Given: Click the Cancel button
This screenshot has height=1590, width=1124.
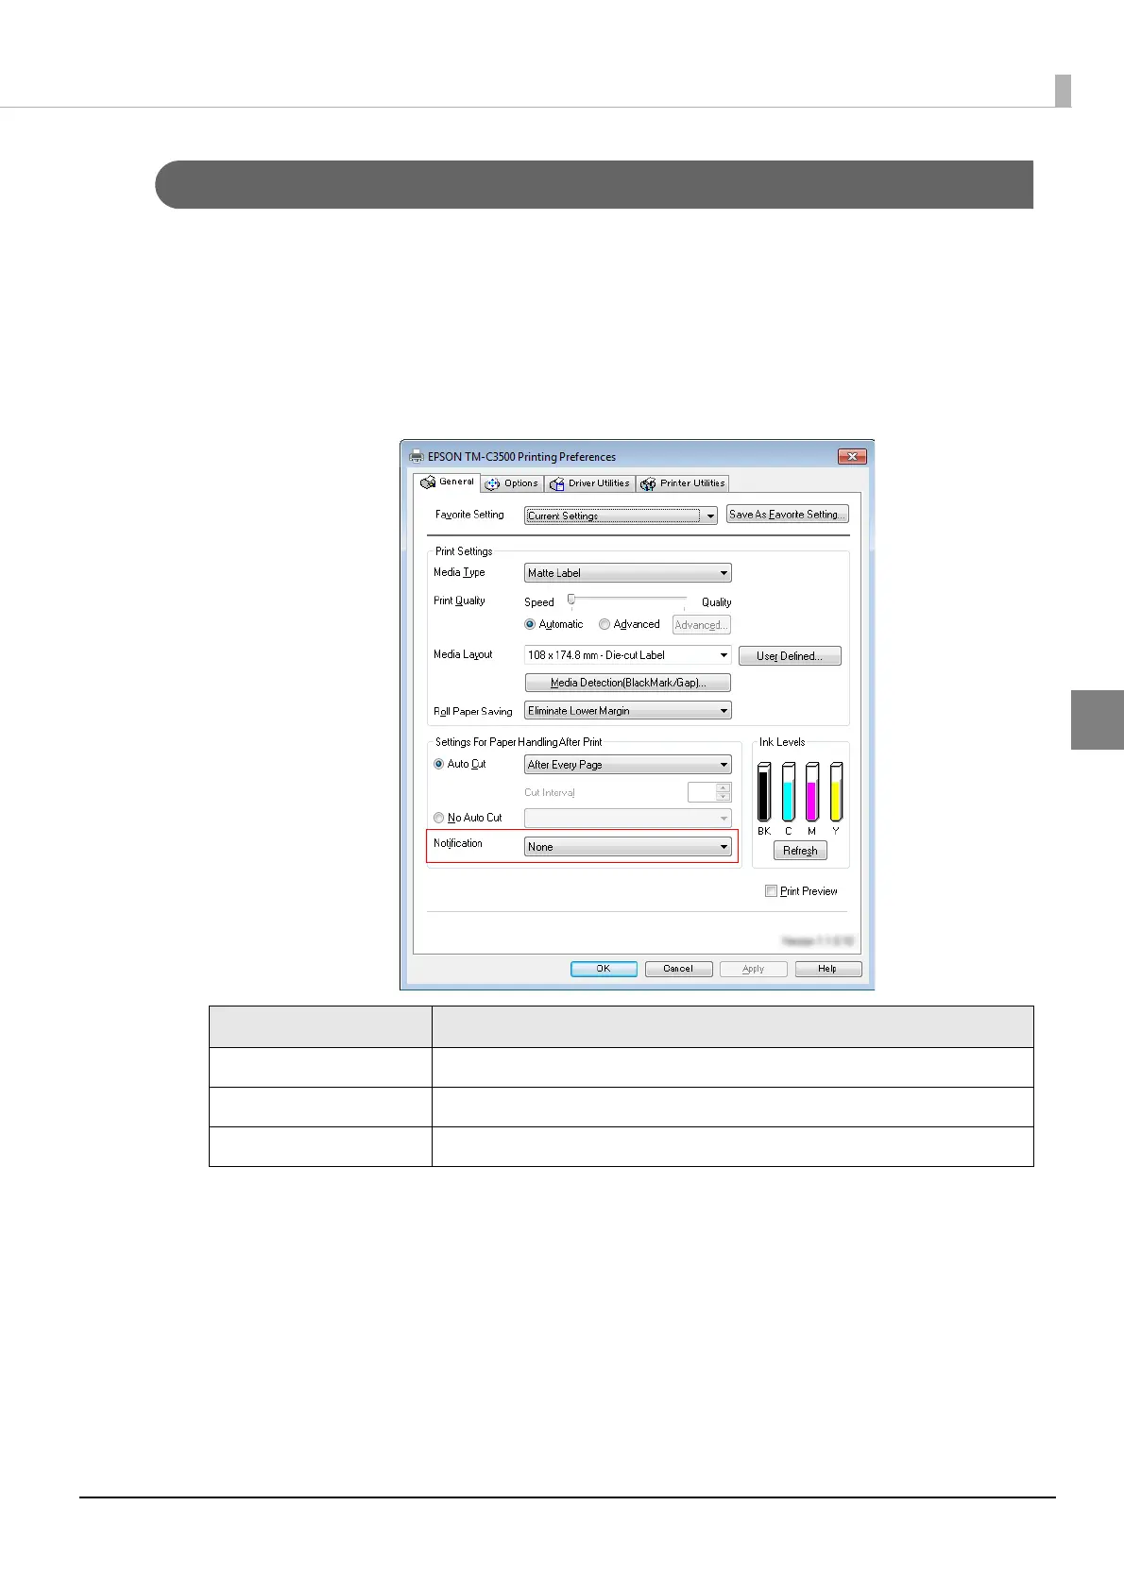Looking at the screenshot, I should click(678, 969).
